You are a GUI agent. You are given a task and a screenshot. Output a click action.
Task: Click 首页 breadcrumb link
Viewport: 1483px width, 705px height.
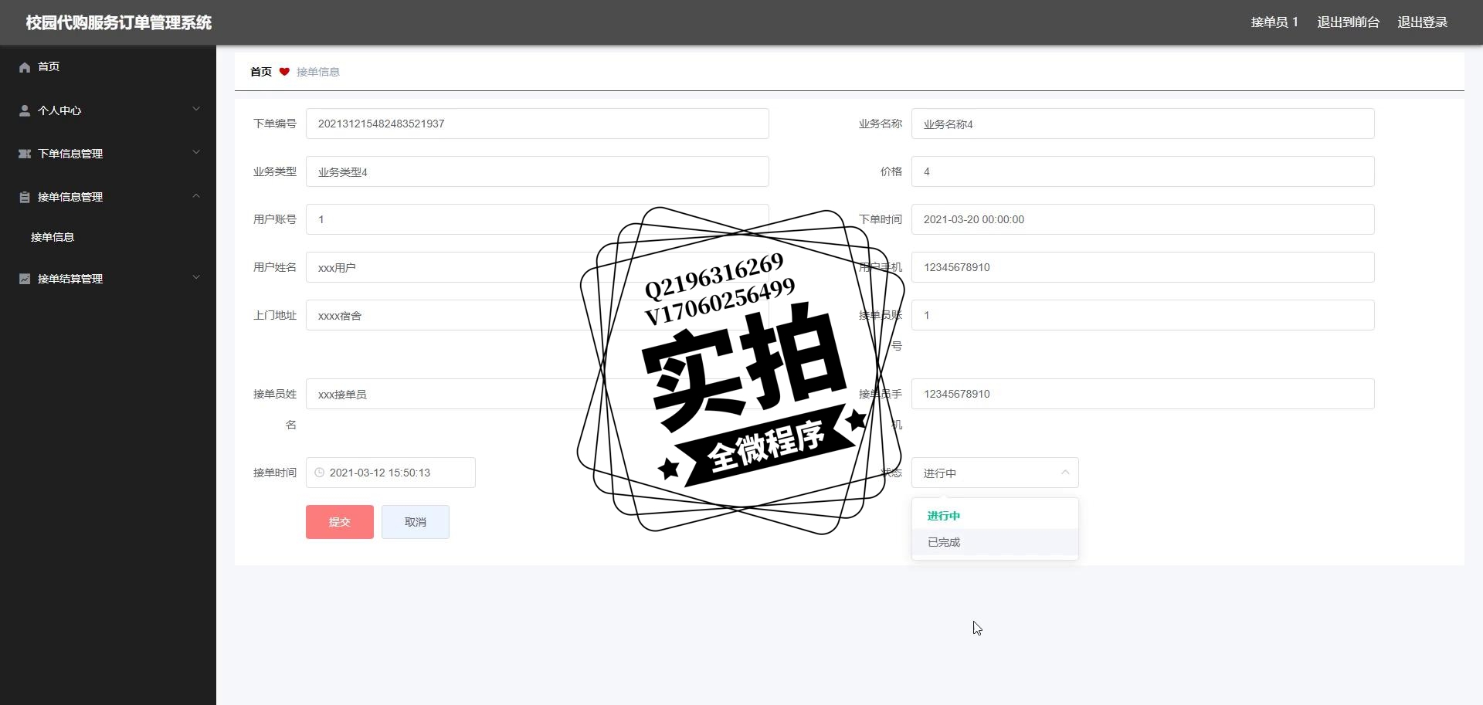pyautogui.click(x=261, y=72)
